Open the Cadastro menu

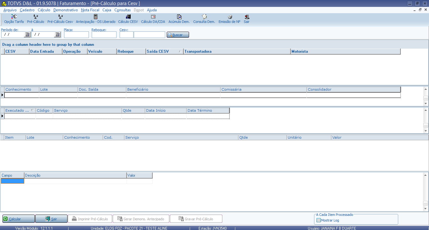27,10
